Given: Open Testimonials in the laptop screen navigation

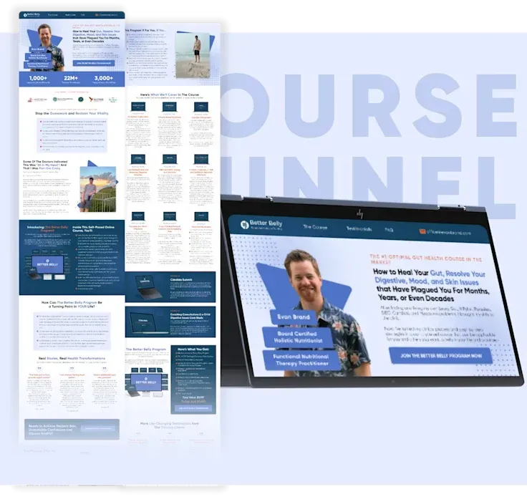Looking at the screenshot, I should pos(359,229).
